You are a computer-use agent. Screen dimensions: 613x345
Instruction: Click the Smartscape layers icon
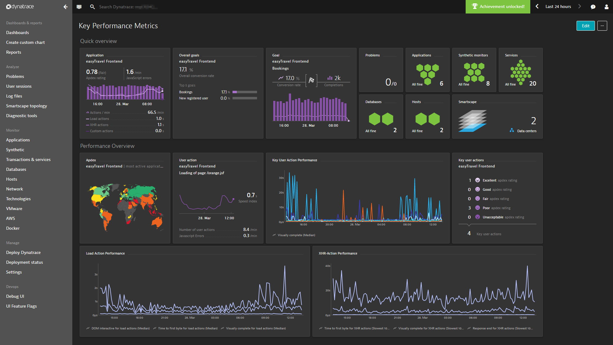tap(472, 121)
